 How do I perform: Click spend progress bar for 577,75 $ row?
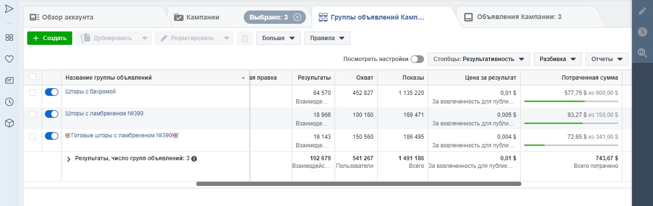click(x=571, y=101)
